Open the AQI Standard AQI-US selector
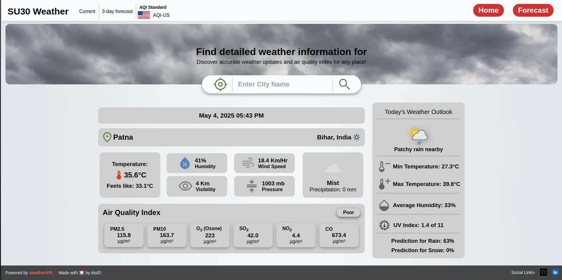The image size is (562, 280). [154, 11]
